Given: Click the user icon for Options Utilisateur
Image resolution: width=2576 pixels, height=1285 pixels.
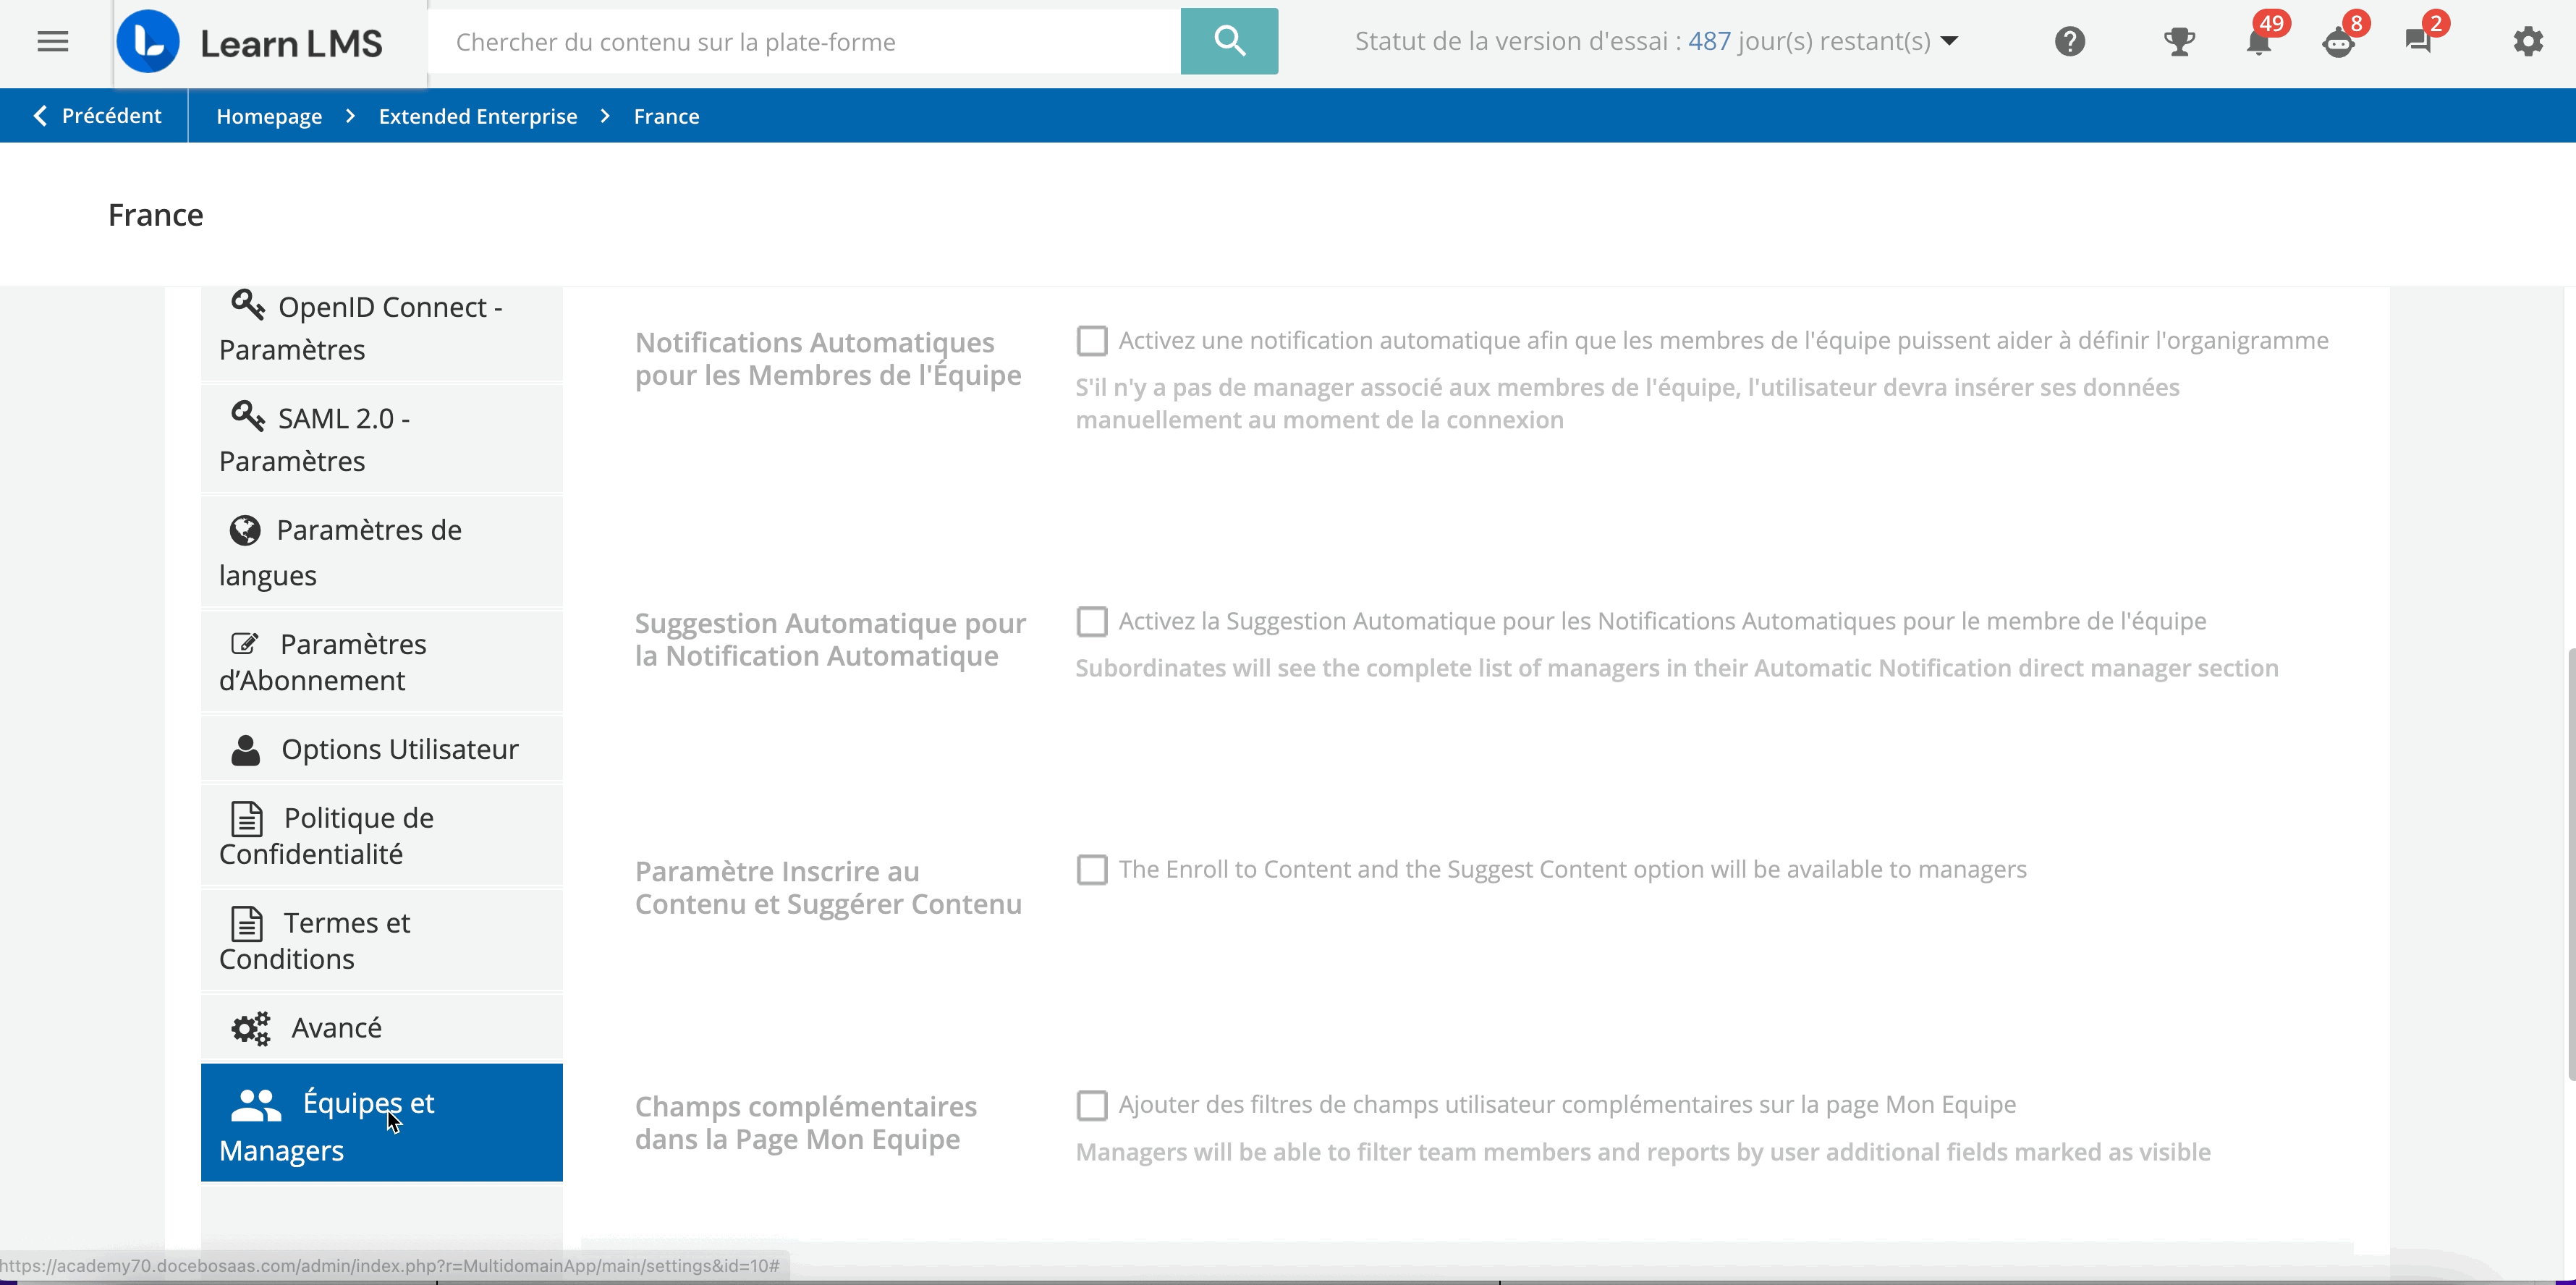Looking at the screenshot, I should (x=246, y=750).
